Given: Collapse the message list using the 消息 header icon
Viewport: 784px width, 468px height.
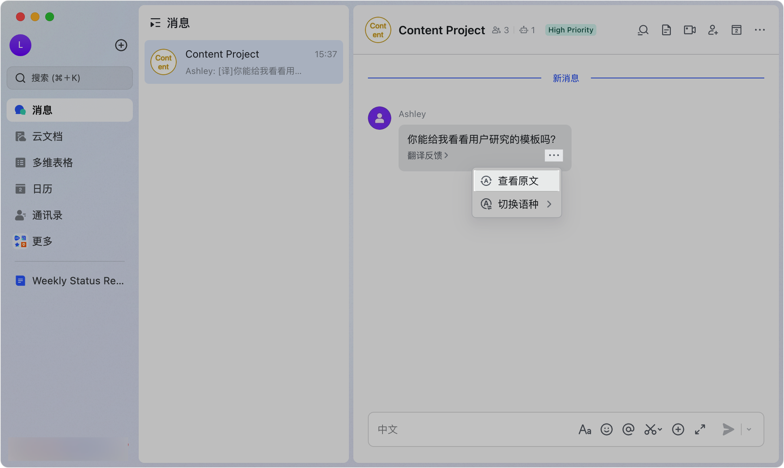Looking at the screenshot, I should [x=155, y=23].
